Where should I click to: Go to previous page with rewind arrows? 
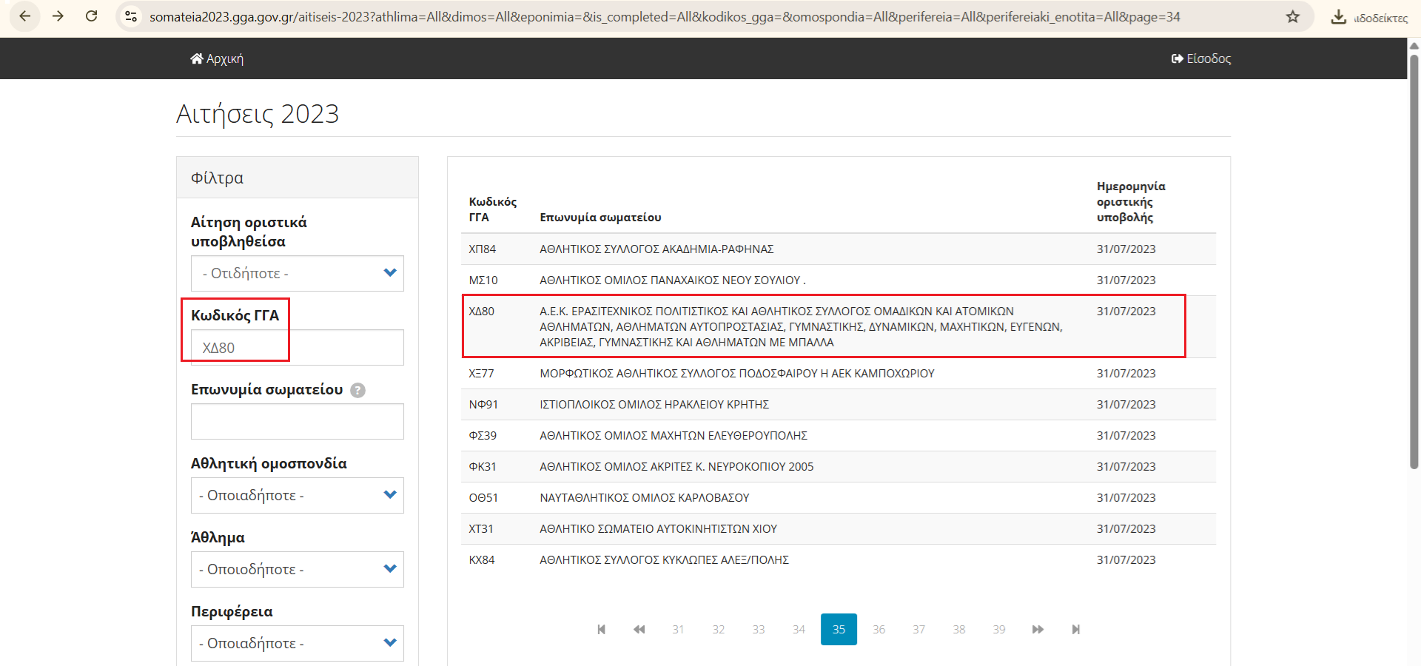click(x=639, y=629)
